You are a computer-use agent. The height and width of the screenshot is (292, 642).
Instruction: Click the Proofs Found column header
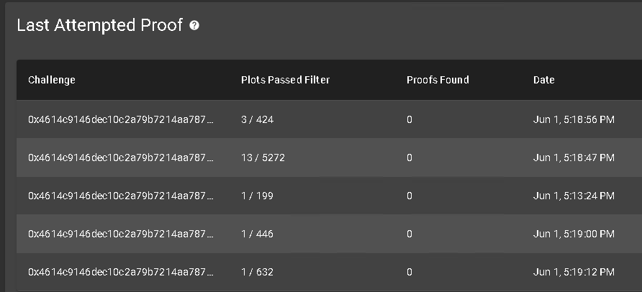438,80
